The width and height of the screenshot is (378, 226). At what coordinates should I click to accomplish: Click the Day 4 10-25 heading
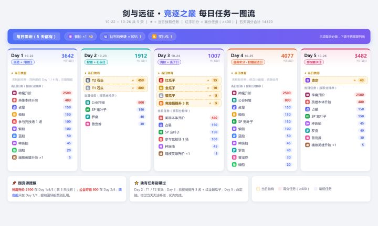242,55
